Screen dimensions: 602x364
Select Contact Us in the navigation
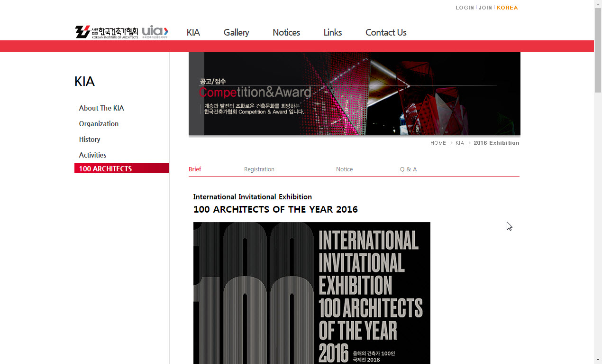click(386, 32)
